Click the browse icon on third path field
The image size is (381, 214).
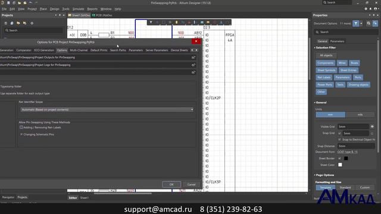[193, 73]
